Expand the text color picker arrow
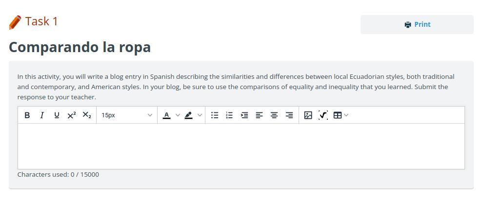 178,115
